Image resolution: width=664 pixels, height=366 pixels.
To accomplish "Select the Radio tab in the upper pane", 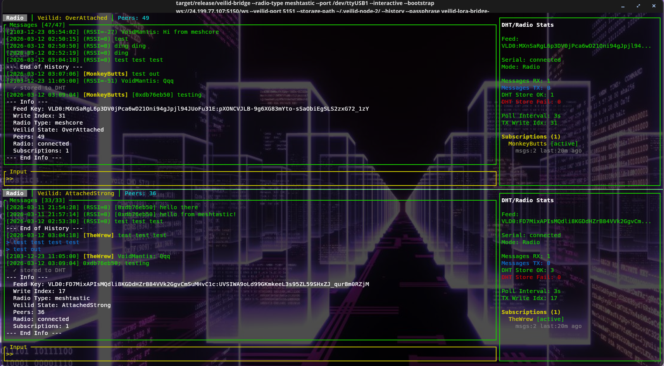I will click(x=15, y=18).
